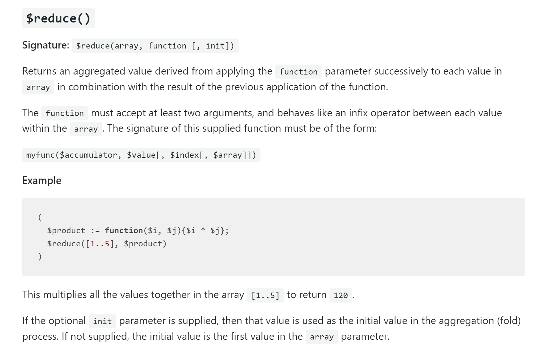Select the $reduce(array, function [, init]) signature code
Viewport: 555px width, 361px height.
click(155, 46)
